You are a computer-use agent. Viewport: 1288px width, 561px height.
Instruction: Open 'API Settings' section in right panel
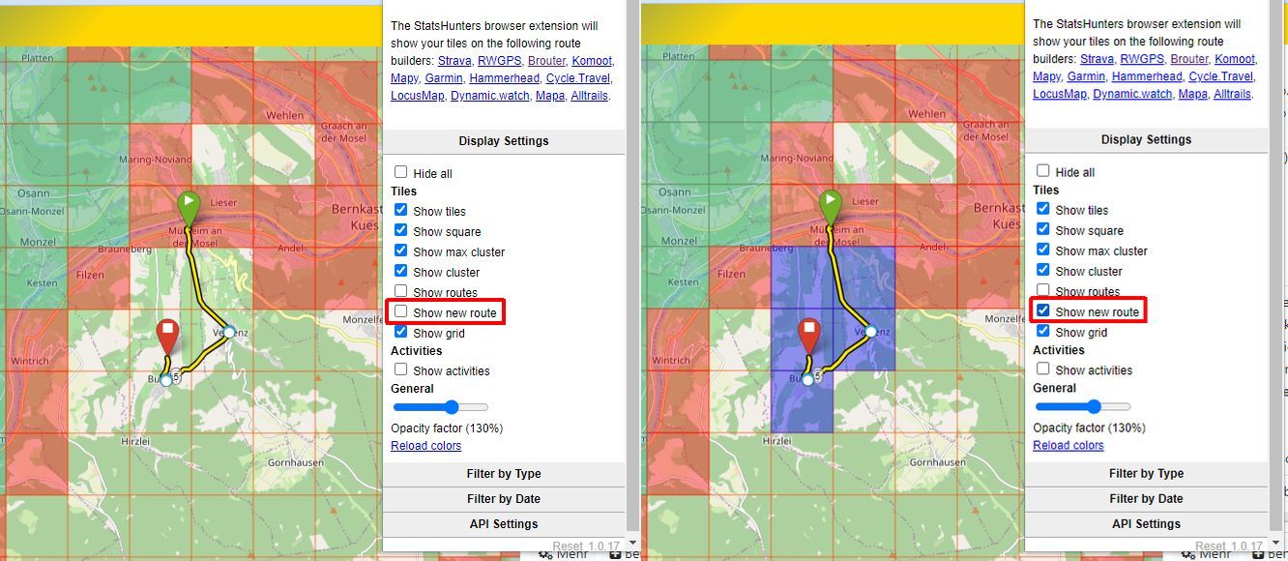(1145, 523)
